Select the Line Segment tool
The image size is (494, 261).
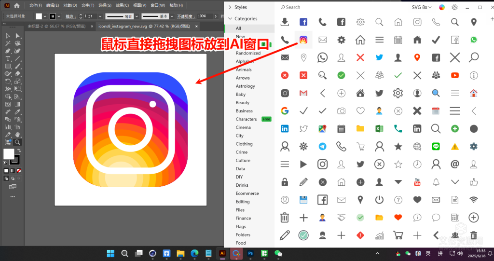tap(18, 59)
